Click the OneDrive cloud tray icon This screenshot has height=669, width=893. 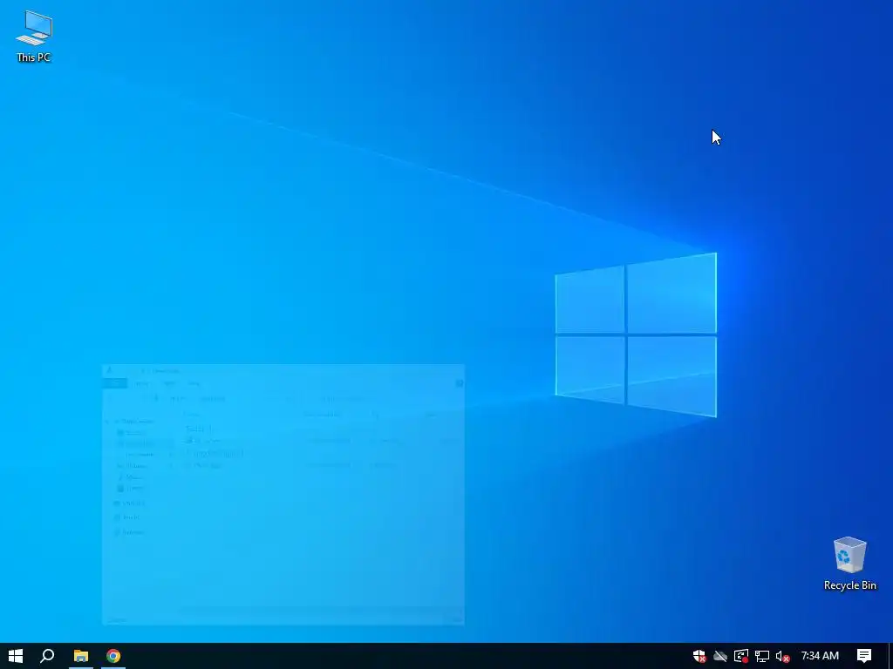tap(720, 656)
